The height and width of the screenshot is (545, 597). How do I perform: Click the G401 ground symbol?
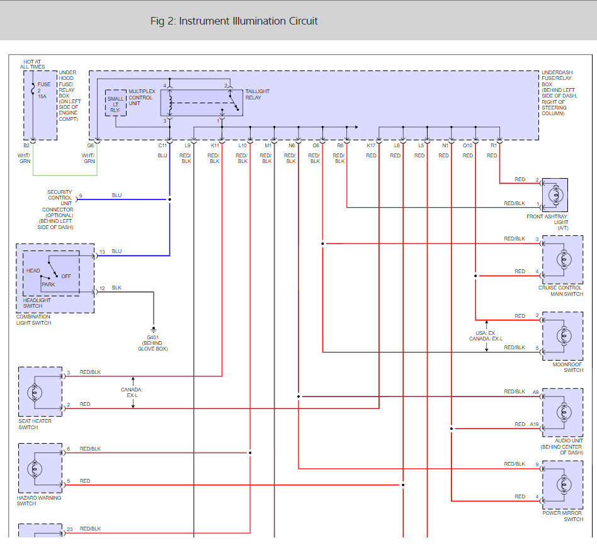click(153, 329)
